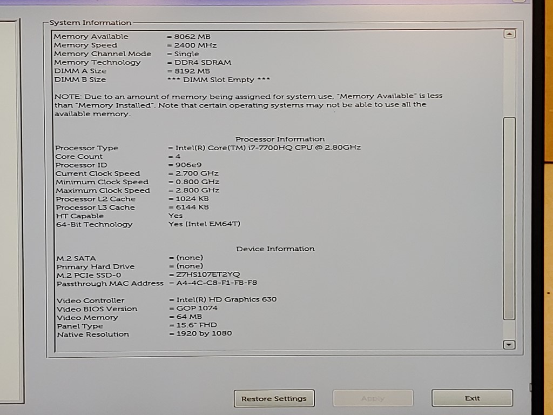This screenshot has width=553, height=415.
Task: Click the Memory Technology label
Action: 97,63
